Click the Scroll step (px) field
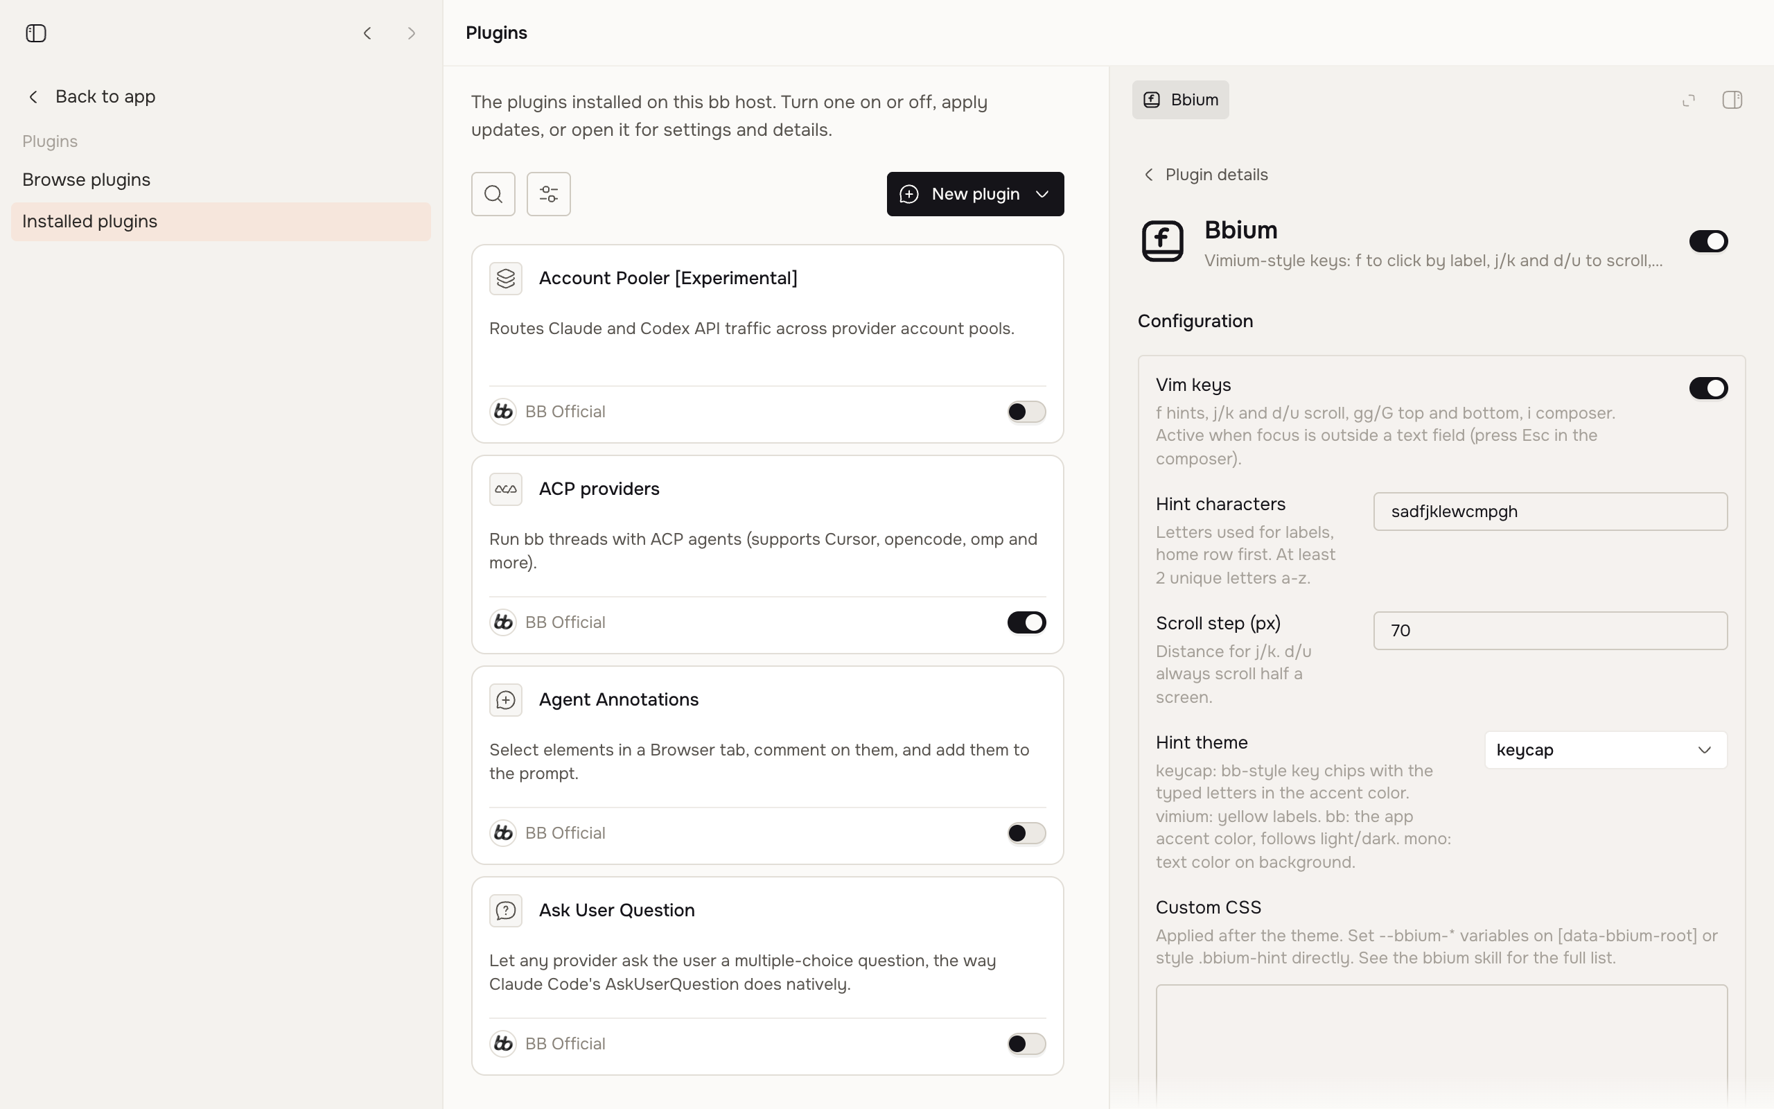1774x1109 pixels. tap(1550, 631)
